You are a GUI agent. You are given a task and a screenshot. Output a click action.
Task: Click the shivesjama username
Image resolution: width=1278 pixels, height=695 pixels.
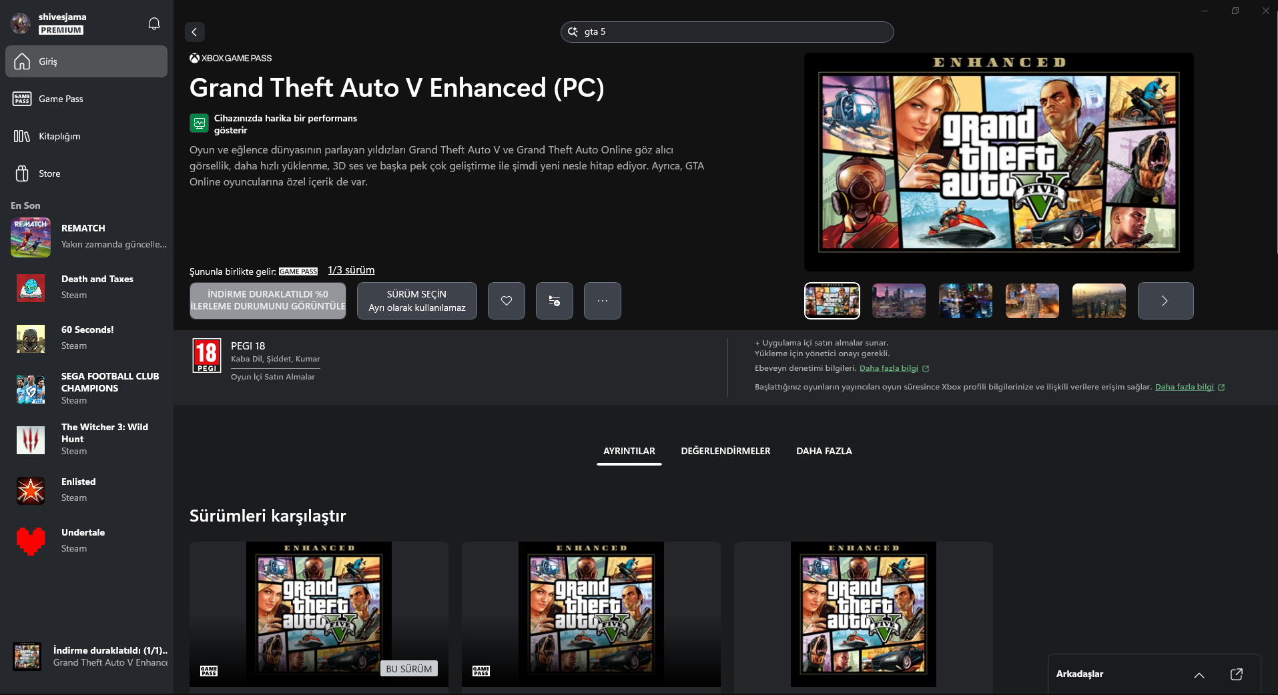63,17
